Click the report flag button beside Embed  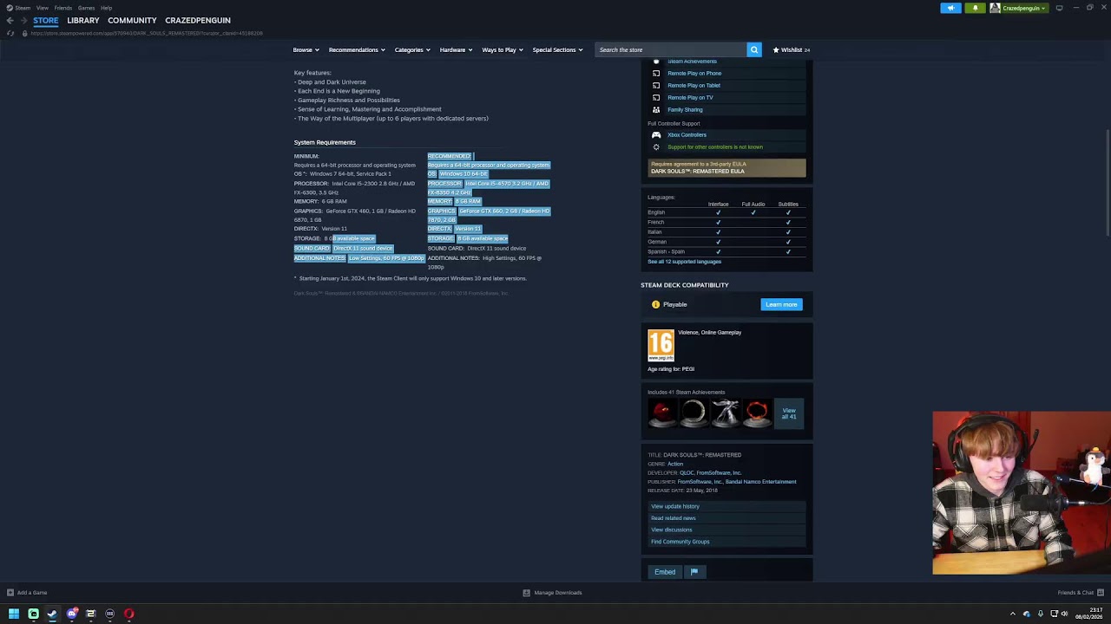pyautogui.click(x=694, y=572)
